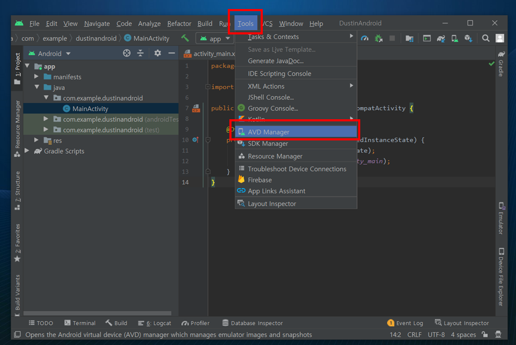The height and width of the screenshot is (345, 516).
Task: Select Troubleshoot Device Connections entry
Action: [296, 169]
